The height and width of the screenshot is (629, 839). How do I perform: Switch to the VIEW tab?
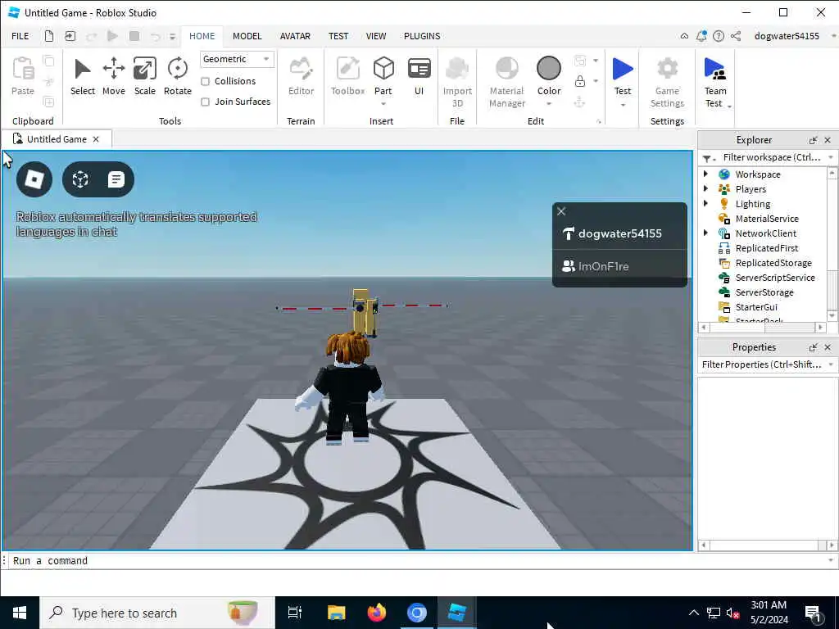[375, 36]
